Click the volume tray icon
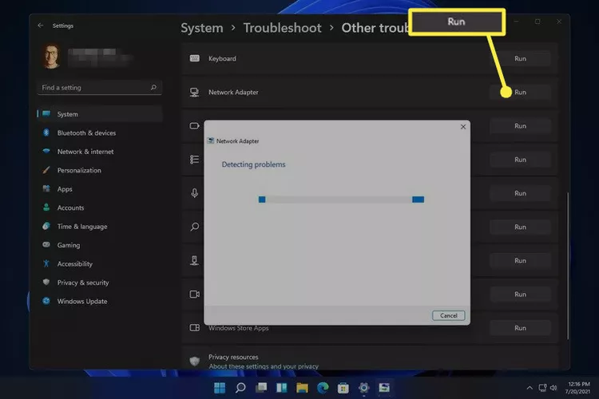 point(553,388)
